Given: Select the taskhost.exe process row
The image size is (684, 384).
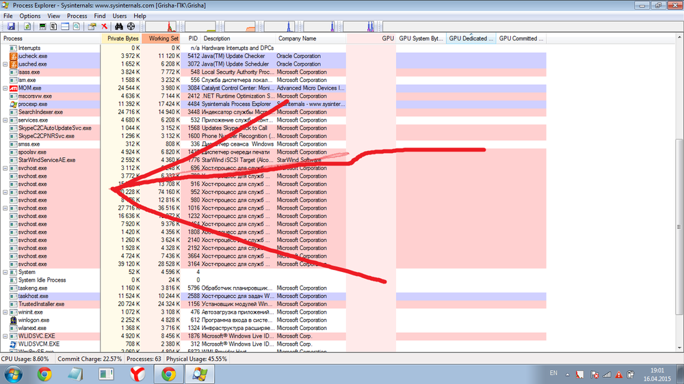Looking at the screenshot, I should click(x=273, y=296).
